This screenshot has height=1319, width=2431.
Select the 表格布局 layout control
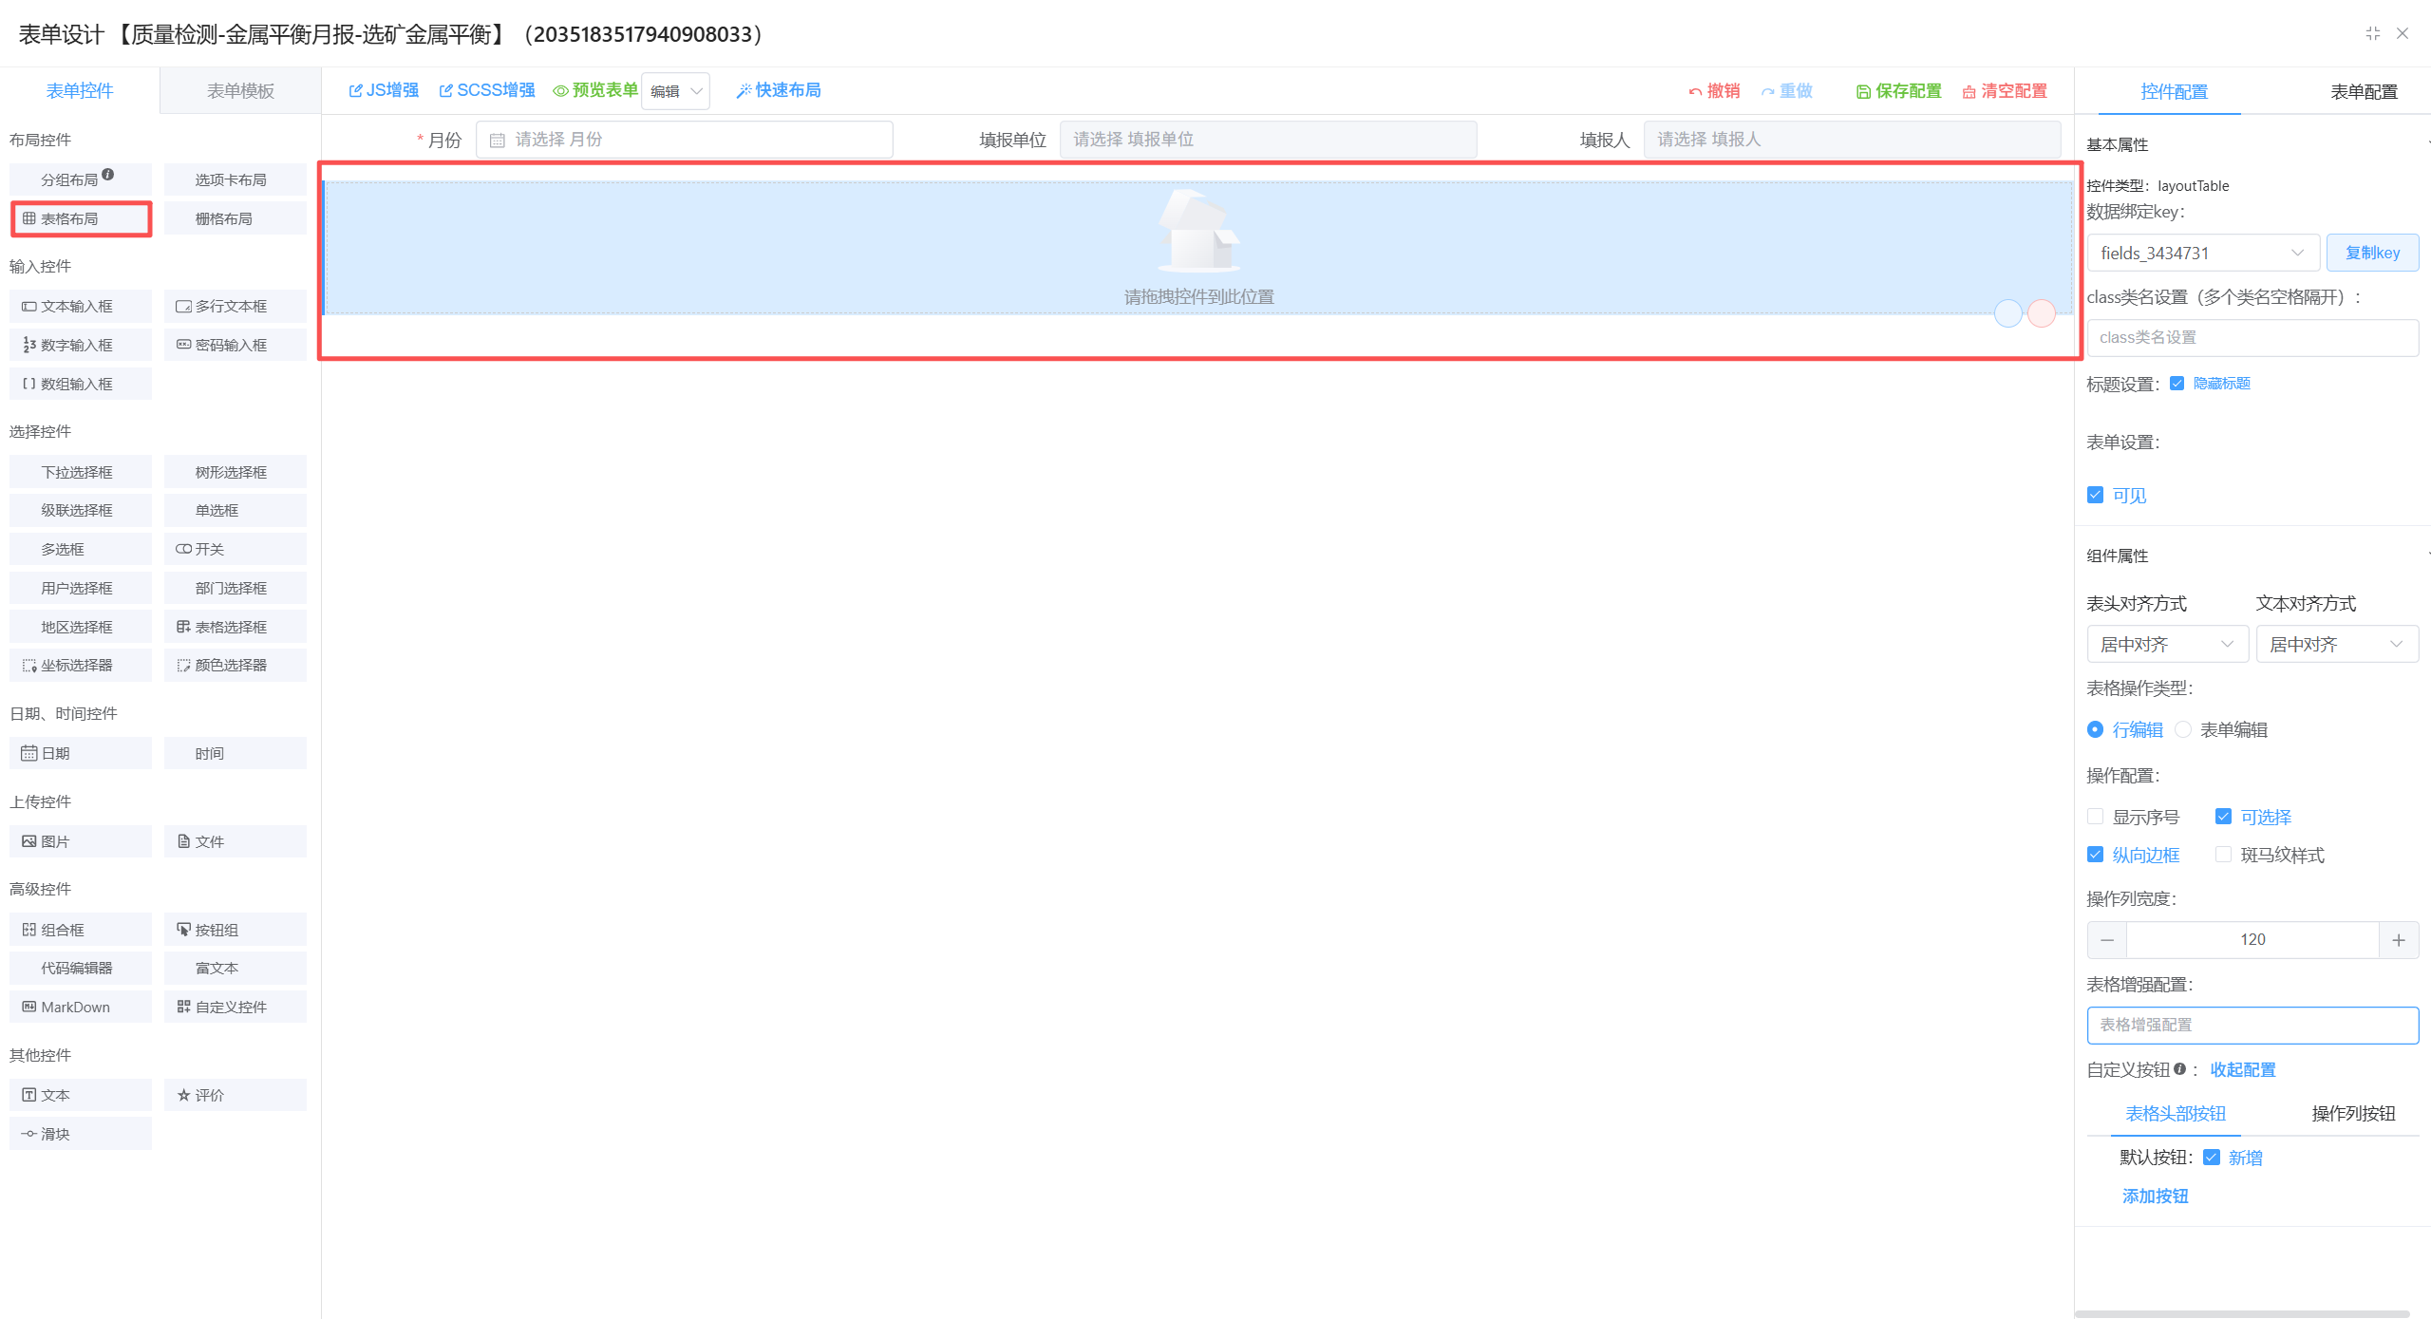pyautogui.click(x=81, y=218)
